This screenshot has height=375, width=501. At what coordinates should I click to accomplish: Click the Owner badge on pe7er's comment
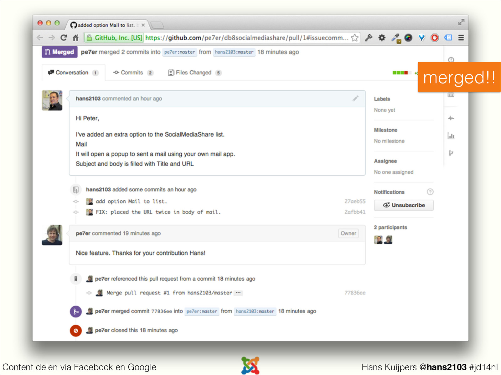[349, 233]
